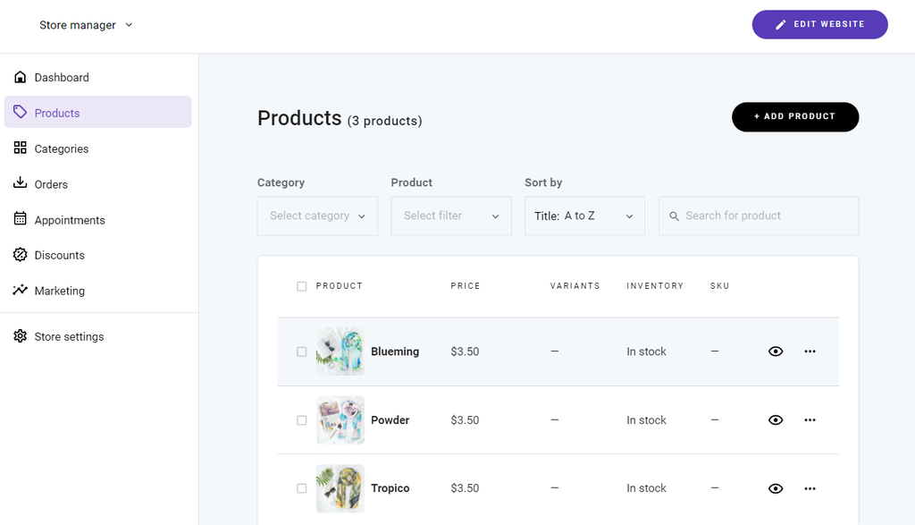This screenshot has height=525, width=915.
Task: Click the Dashboard home icon
Action: tap(21, 78)
